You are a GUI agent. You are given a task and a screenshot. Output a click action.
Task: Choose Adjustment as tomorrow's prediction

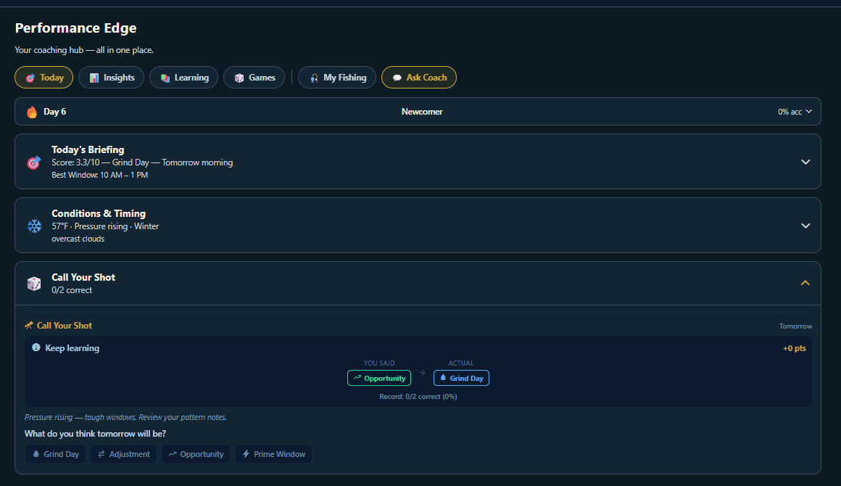pyautogui.click(x=123, y=454)
